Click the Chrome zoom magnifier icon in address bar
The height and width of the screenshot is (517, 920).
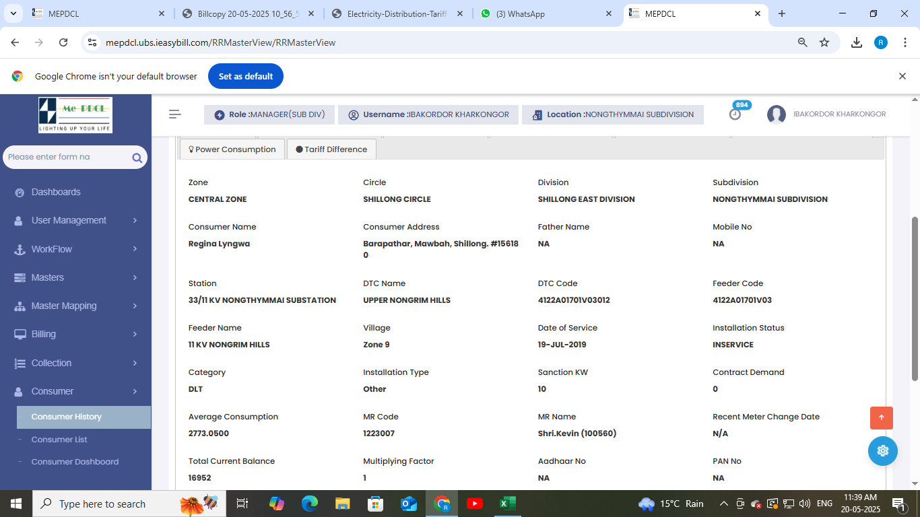[x=802, y=42]
